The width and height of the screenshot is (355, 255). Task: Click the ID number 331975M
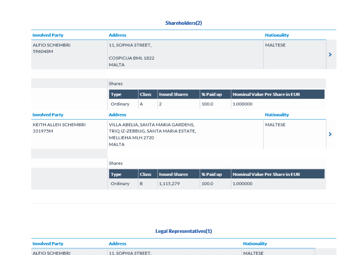[x=43, y=131]
